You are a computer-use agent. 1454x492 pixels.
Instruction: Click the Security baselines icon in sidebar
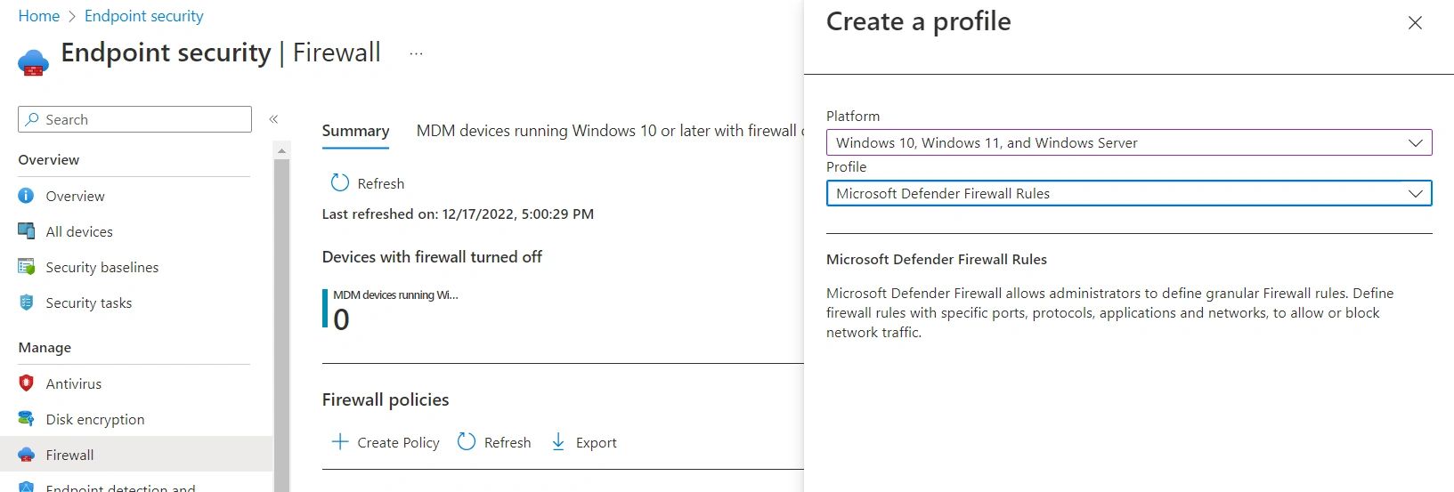pos(27,267)
